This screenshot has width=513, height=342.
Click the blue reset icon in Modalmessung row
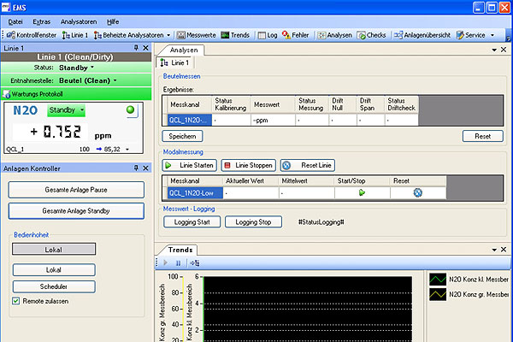tap(420, 193)
